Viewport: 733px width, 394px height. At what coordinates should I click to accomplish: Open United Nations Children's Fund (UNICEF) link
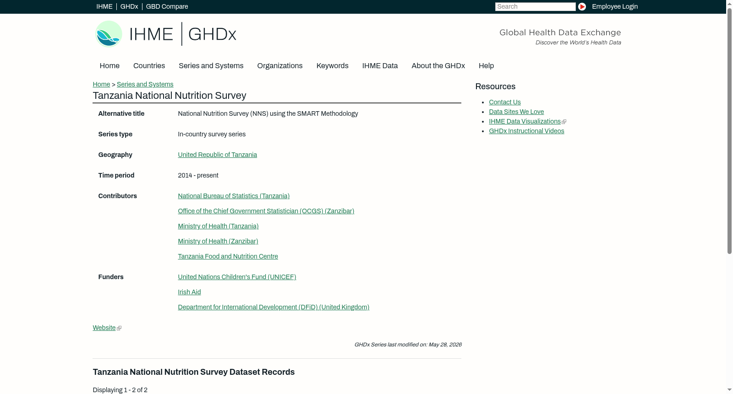pyautogui.click(x=237, y=277)
